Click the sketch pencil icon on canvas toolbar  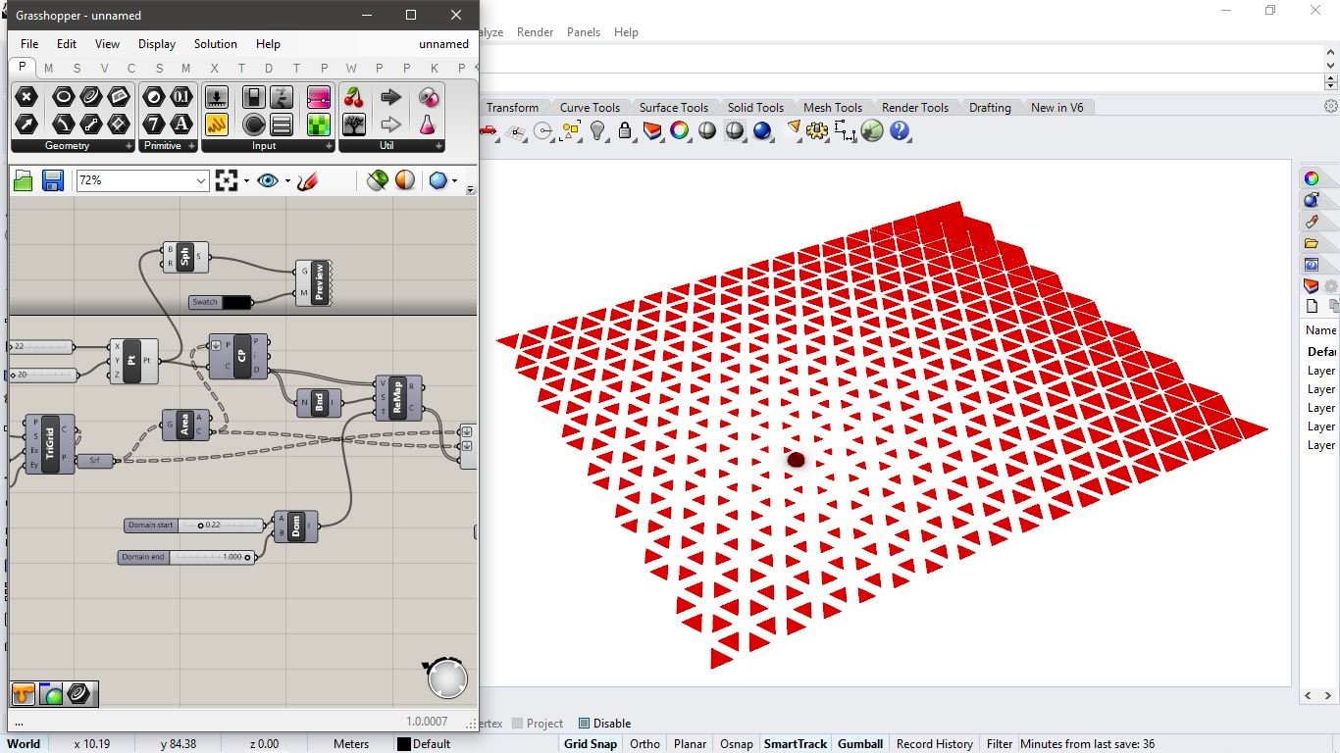click(x=308, y=180)
